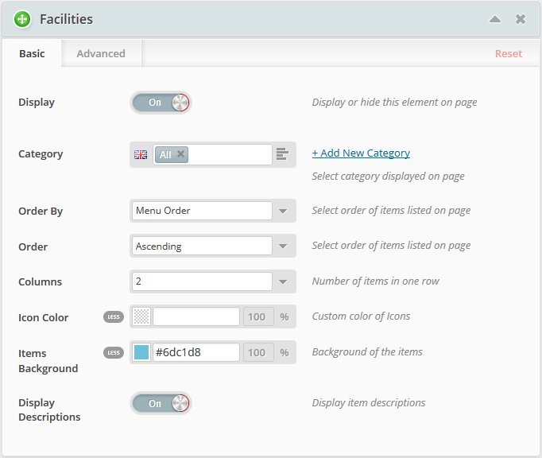Viewport: 542px width, 458px height.
Task: Click the Category label
Action: pos(41,154)
